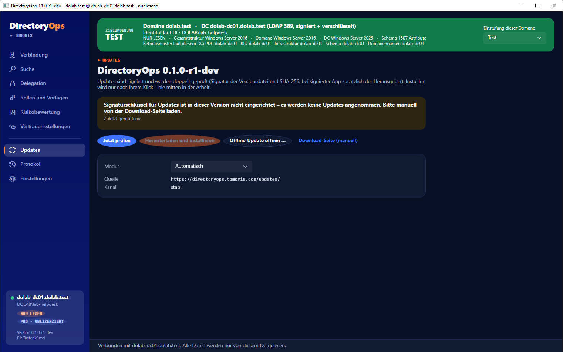This screenshot has width=563, height=352.
Task: Select the Risikobewertung sidebar label
Action: 40,112
